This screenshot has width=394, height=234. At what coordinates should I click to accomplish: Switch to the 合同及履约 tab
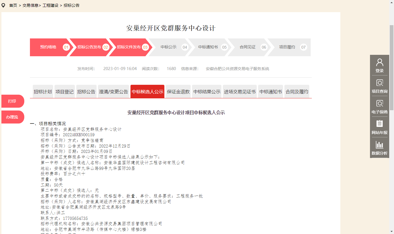(297, 92)
